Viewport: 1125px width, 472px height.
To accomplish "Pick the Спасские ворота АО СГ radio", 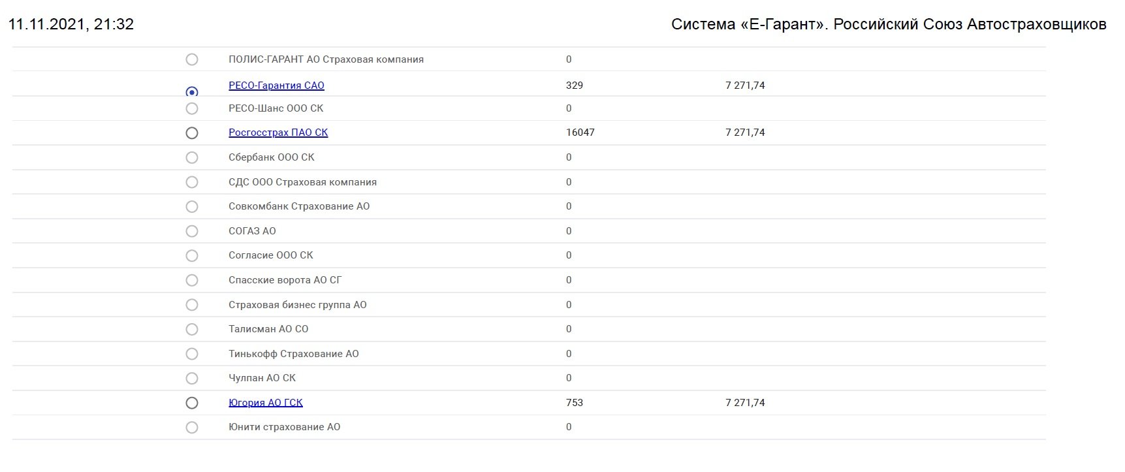I will click(191, 280).
